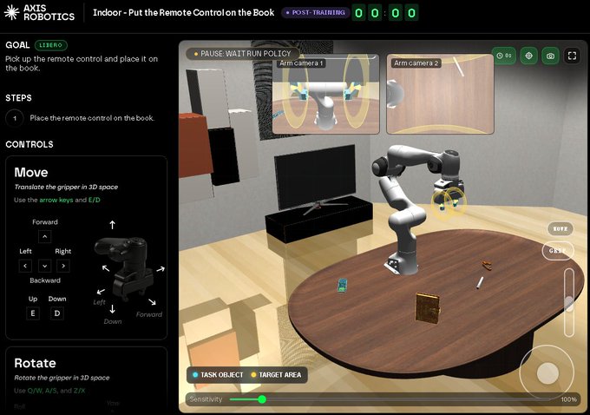Select GRIP mode overlay button

click(558, 251)
